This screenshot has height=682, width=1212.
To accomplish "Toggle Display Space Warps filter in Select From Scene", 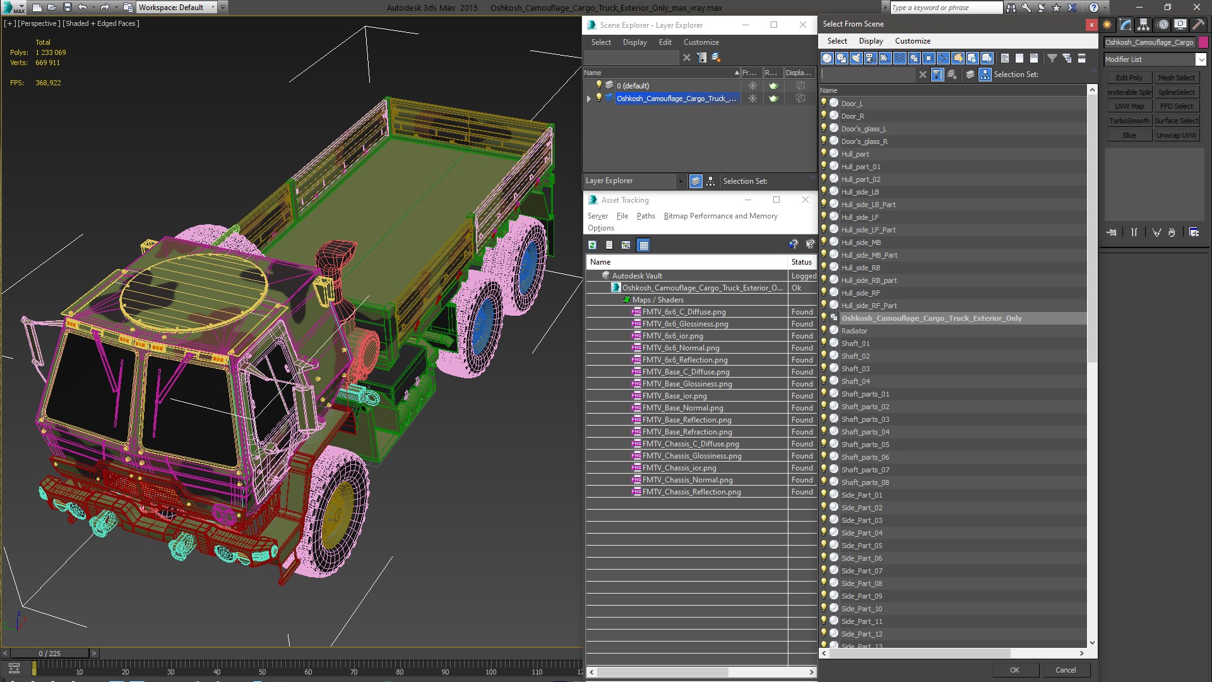I will (x=900, y=58).
